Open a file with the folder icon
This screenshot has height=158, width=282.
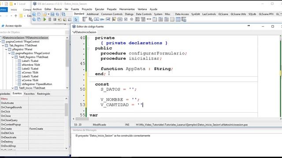click(45, 14)
